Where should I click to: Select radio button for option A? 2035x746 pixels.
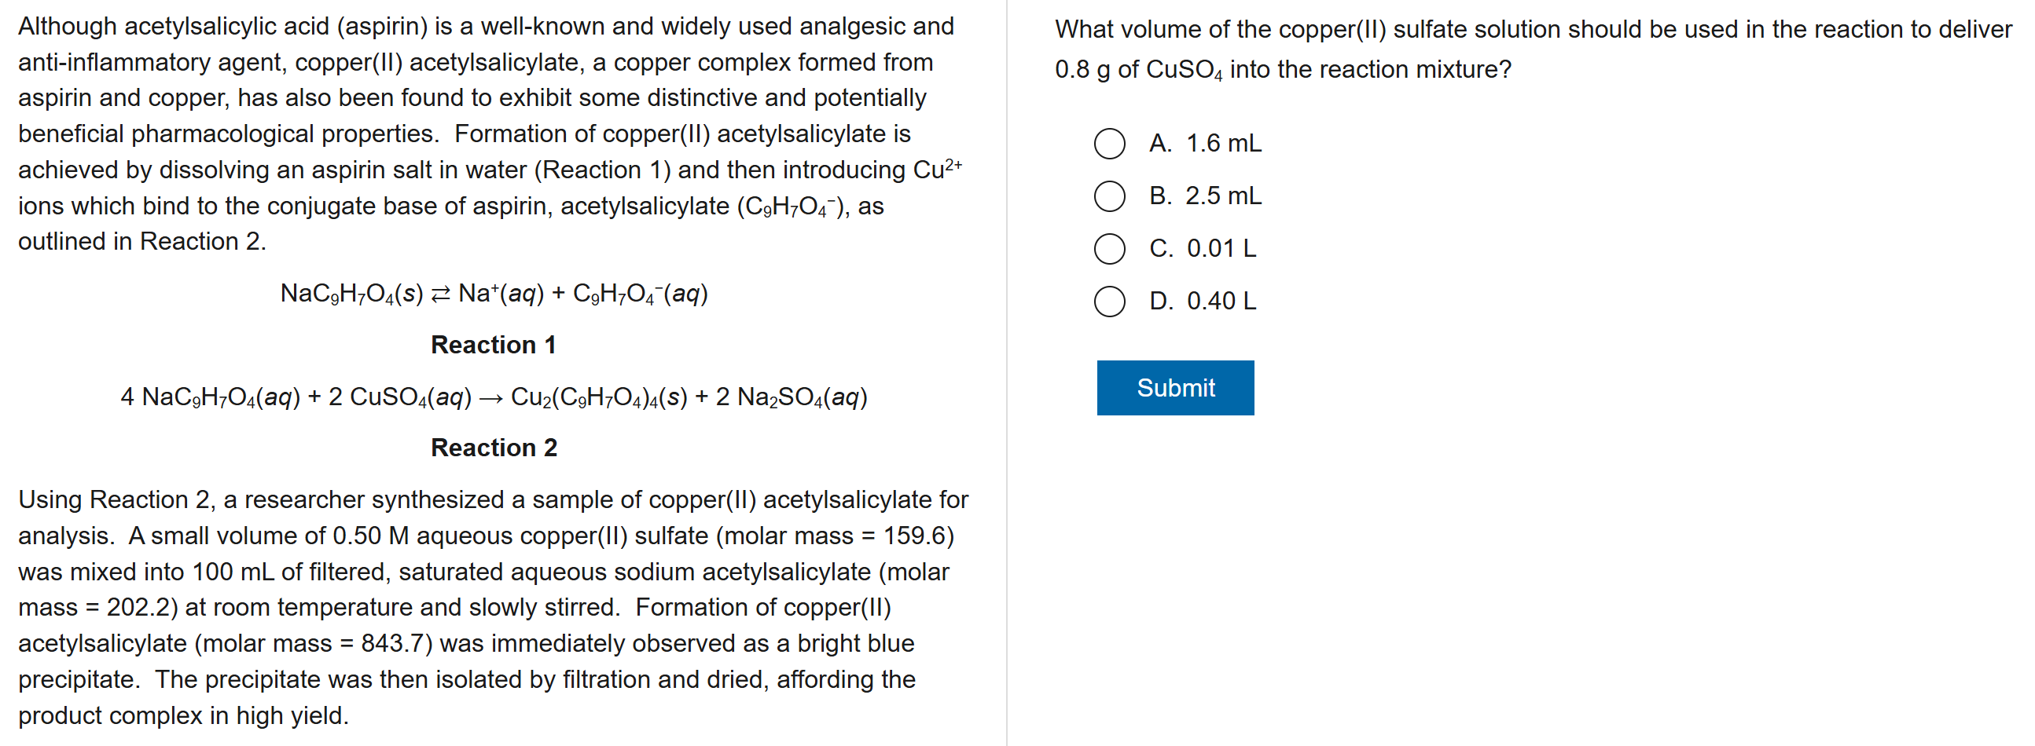(1109, 144)
